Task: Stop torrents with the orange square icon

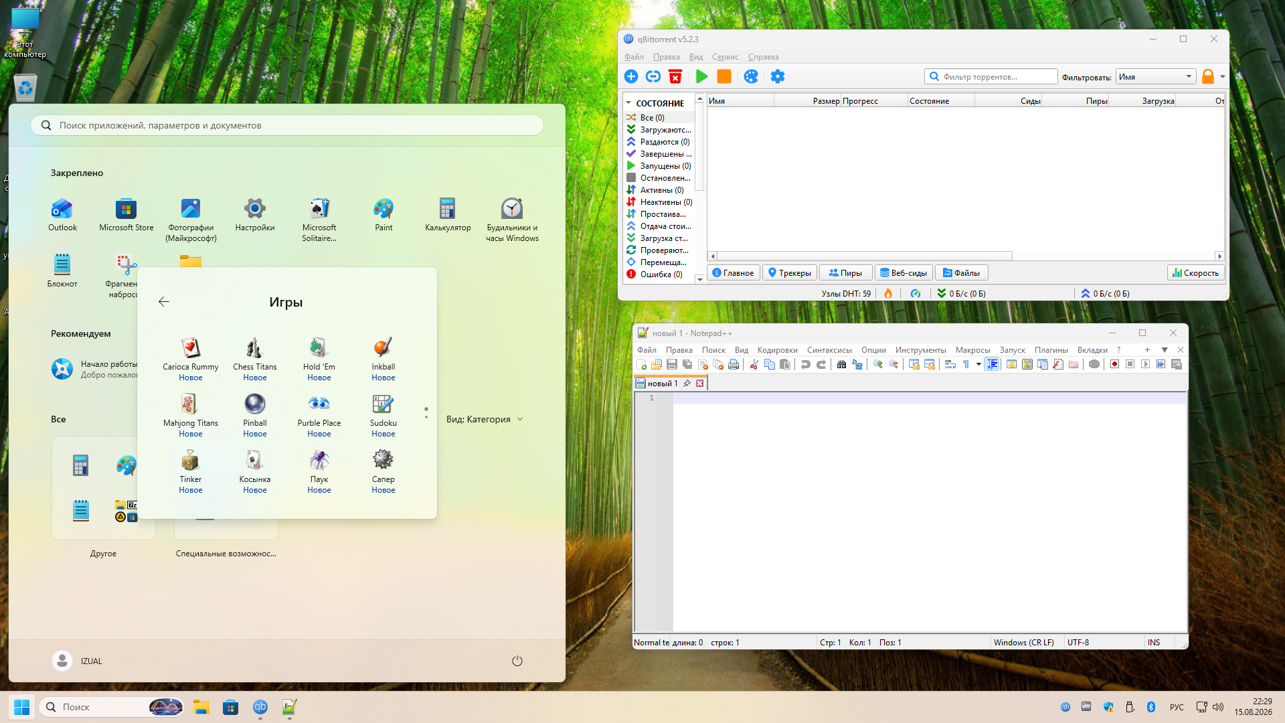Action: point(724,76)
